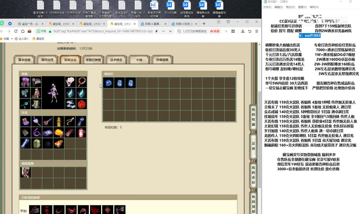The height and width of the screenshot is (214, 359).
Task: Click the red orb equipment item
Action: point(81,104)
